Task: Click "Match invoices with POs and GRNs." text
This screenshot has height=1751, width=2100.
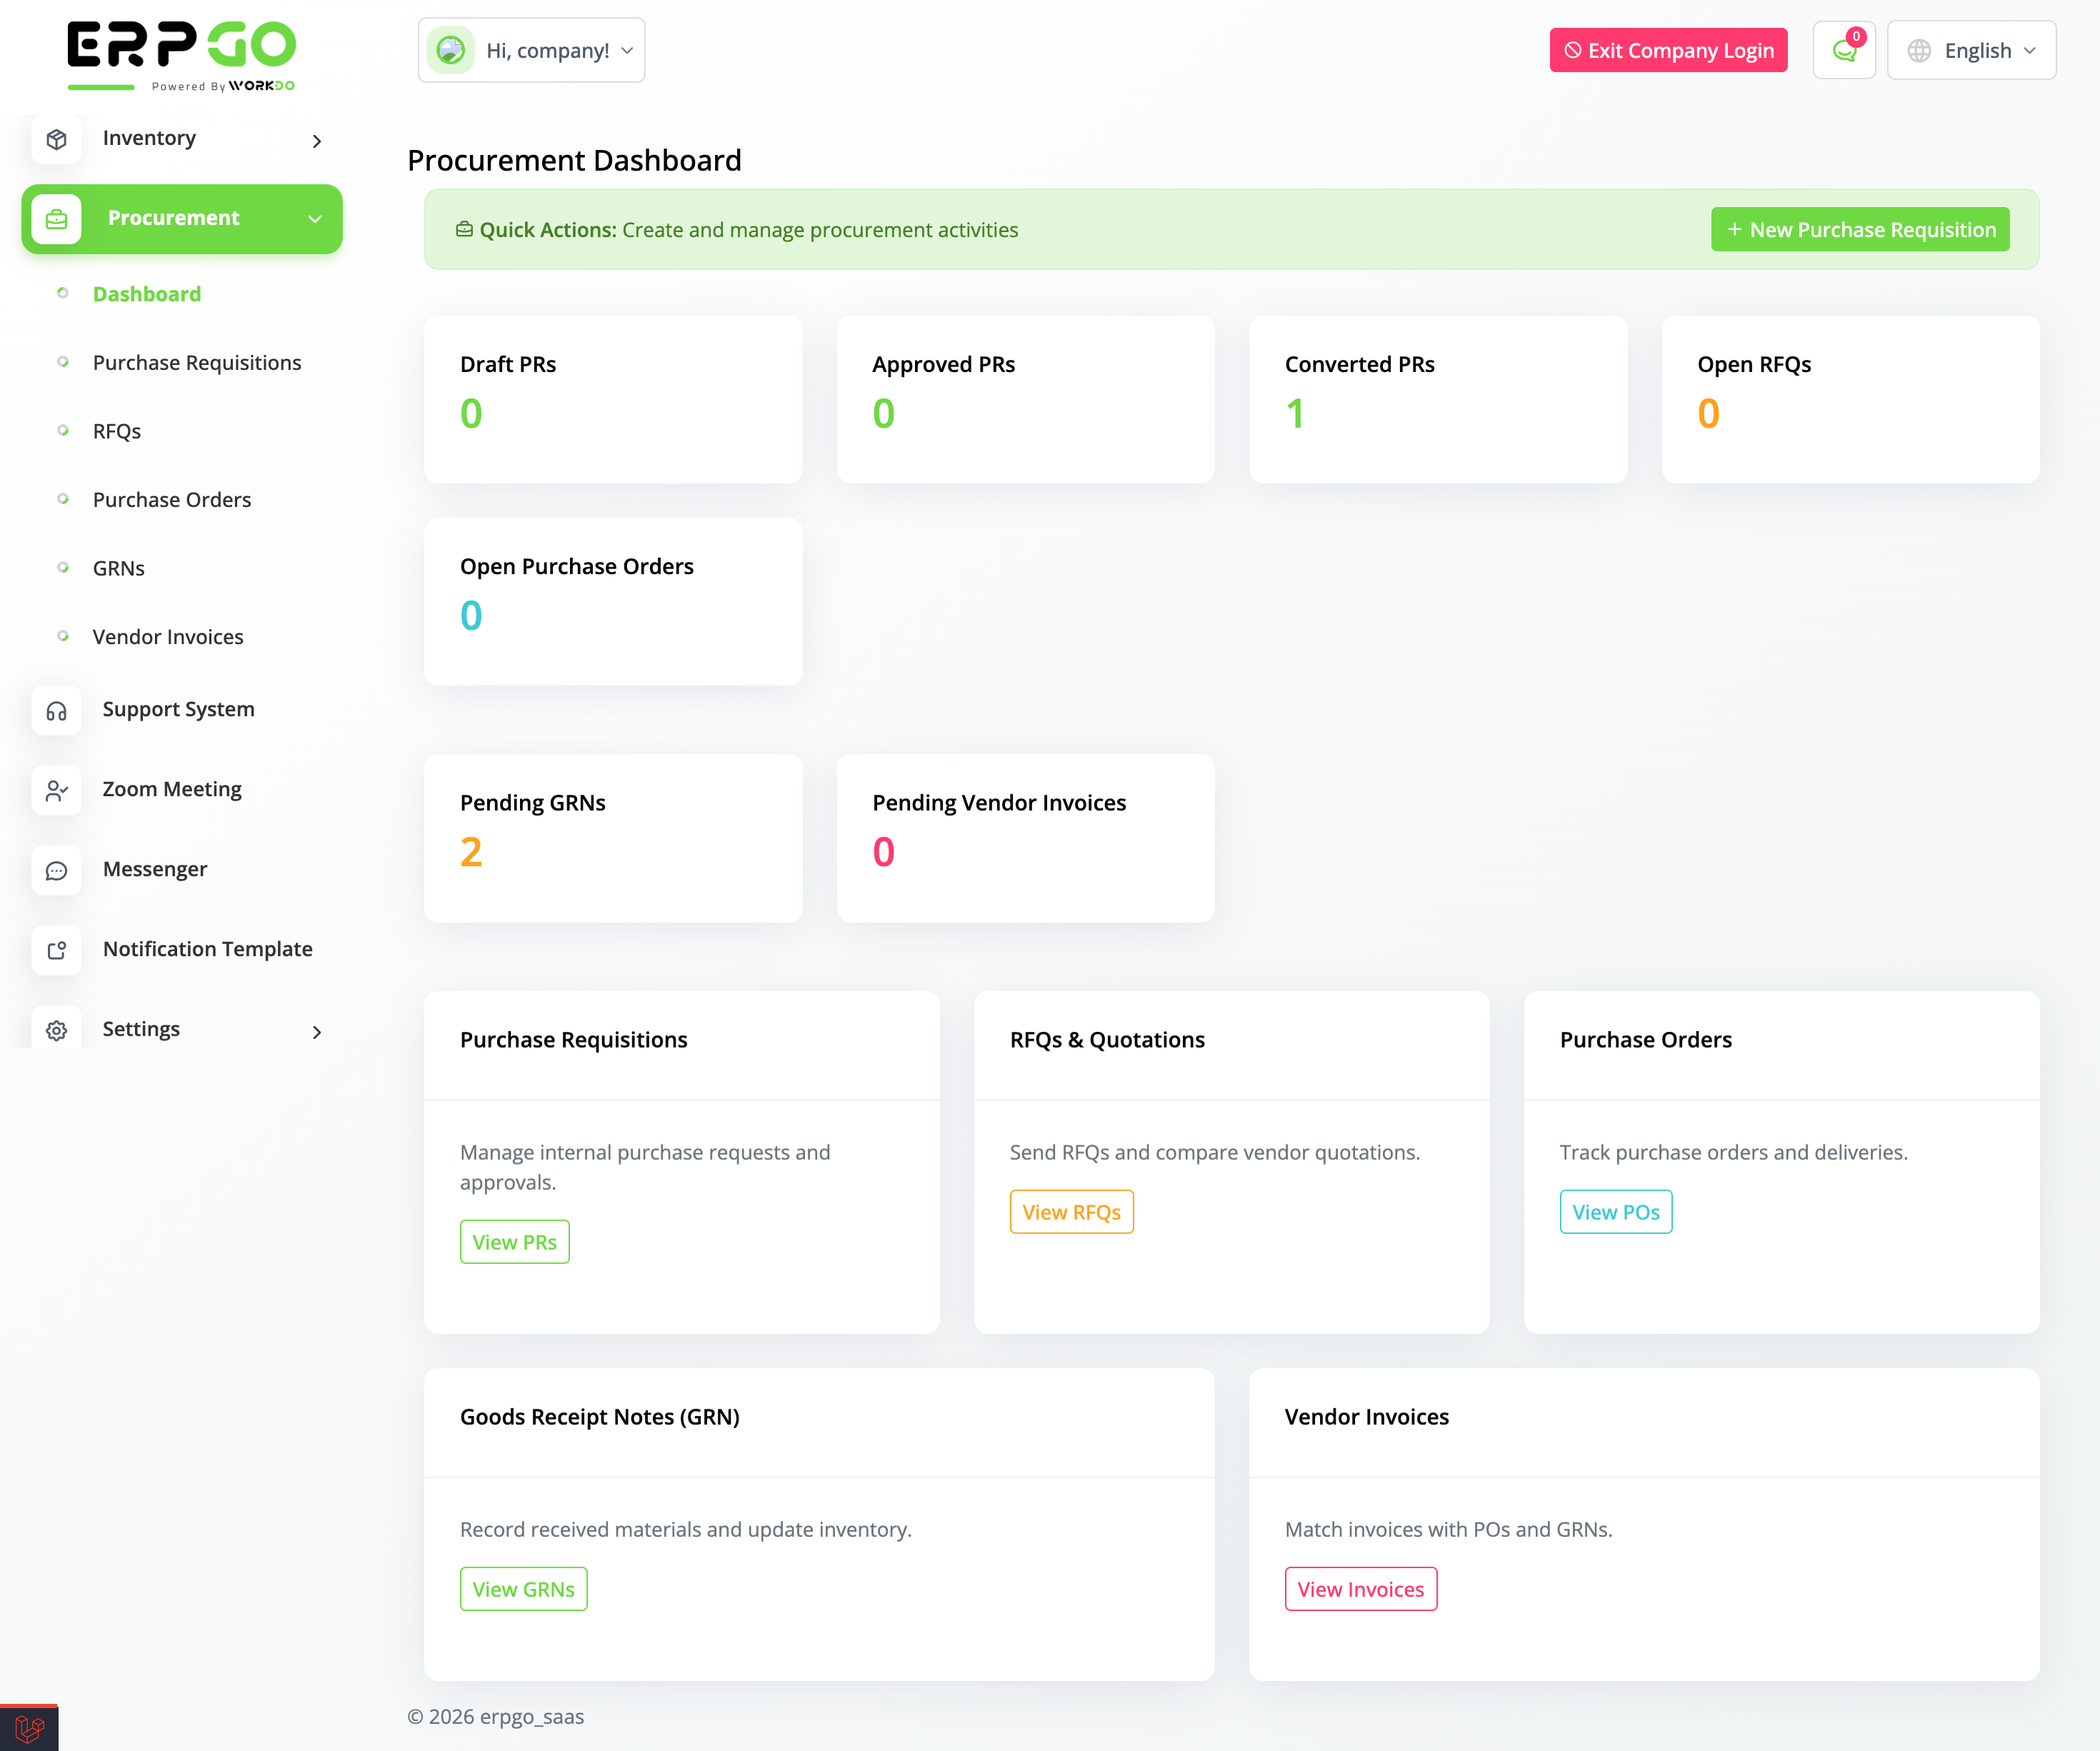Action: pos(1448,1529)
